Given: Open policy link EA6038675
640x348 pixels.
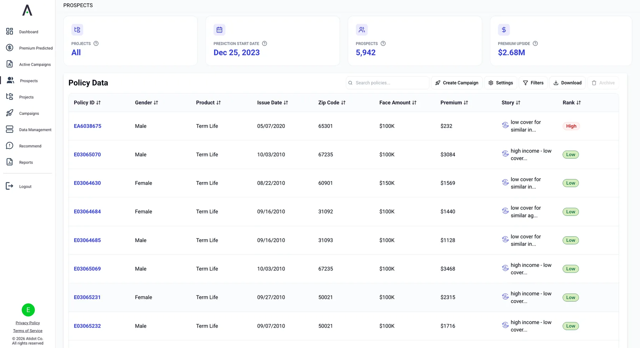Looking at the screenshot, I should tap(87, 126).
